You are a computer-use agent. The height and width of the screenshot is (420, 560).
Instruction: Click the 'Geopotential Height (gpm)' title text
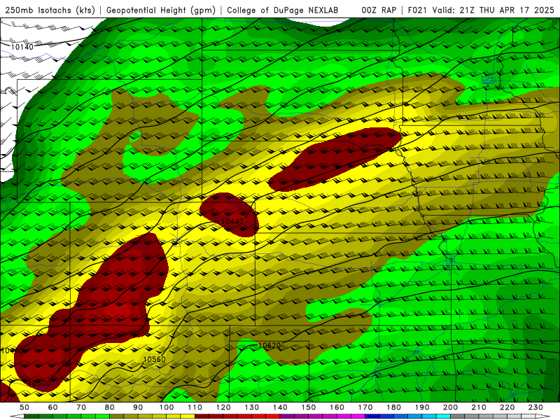click(x=161, y=10)
